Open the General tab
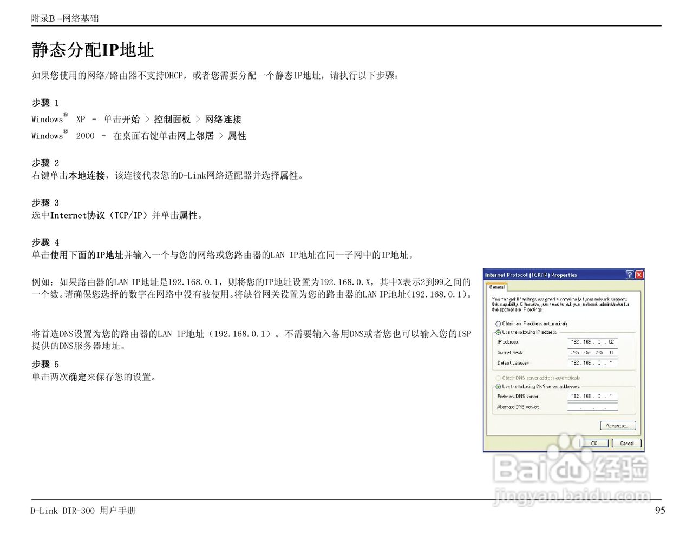 coord(497,287)
